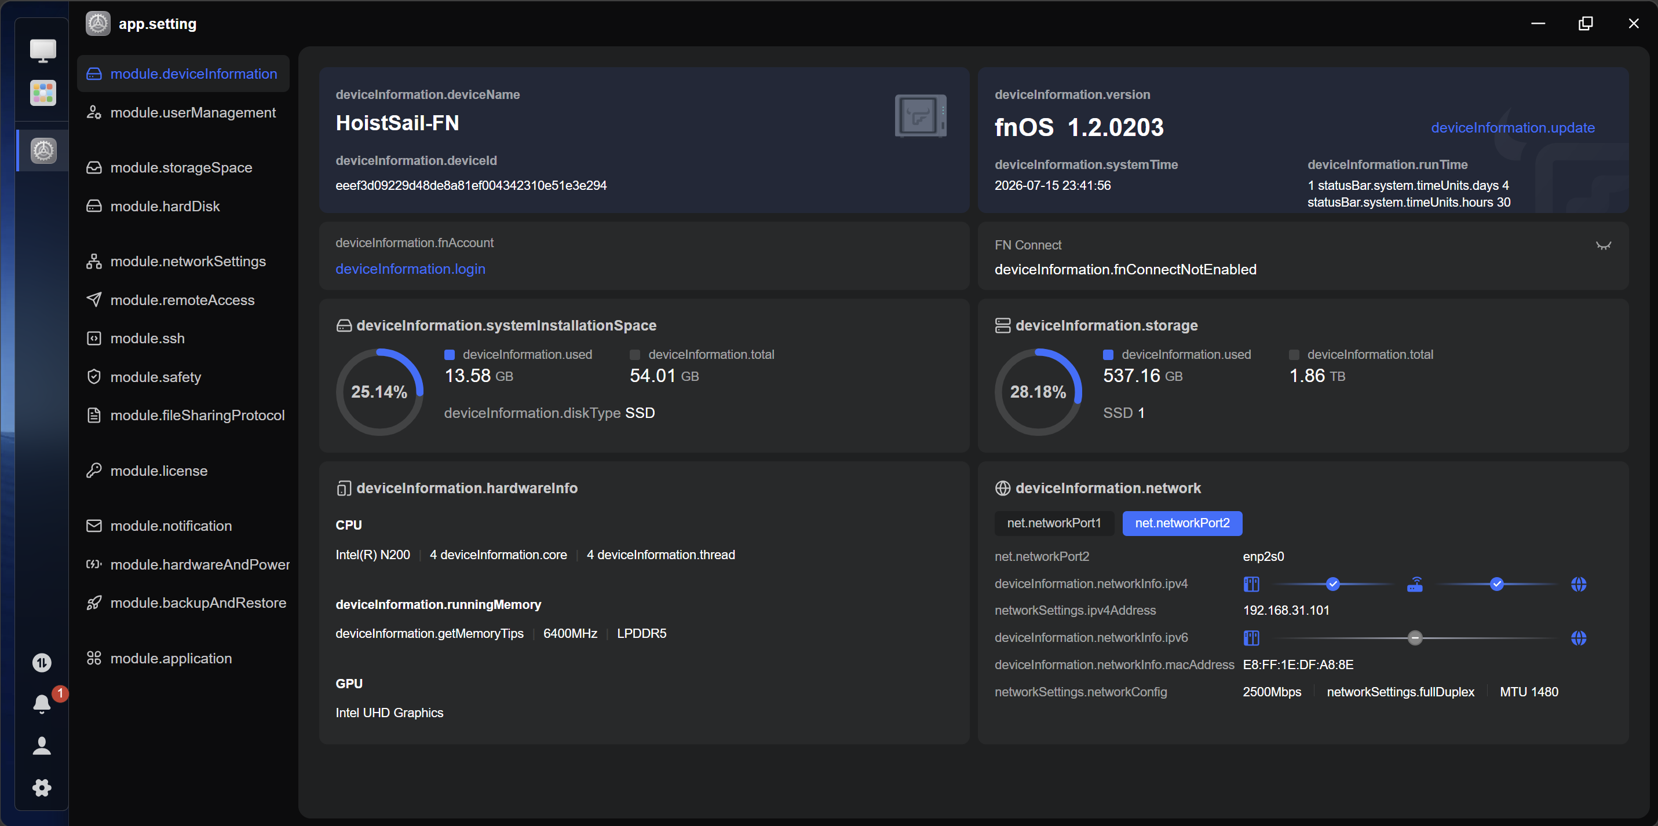Open the notification bell with badge
The image size is (1658, 826).
click(x=42, y=704)
